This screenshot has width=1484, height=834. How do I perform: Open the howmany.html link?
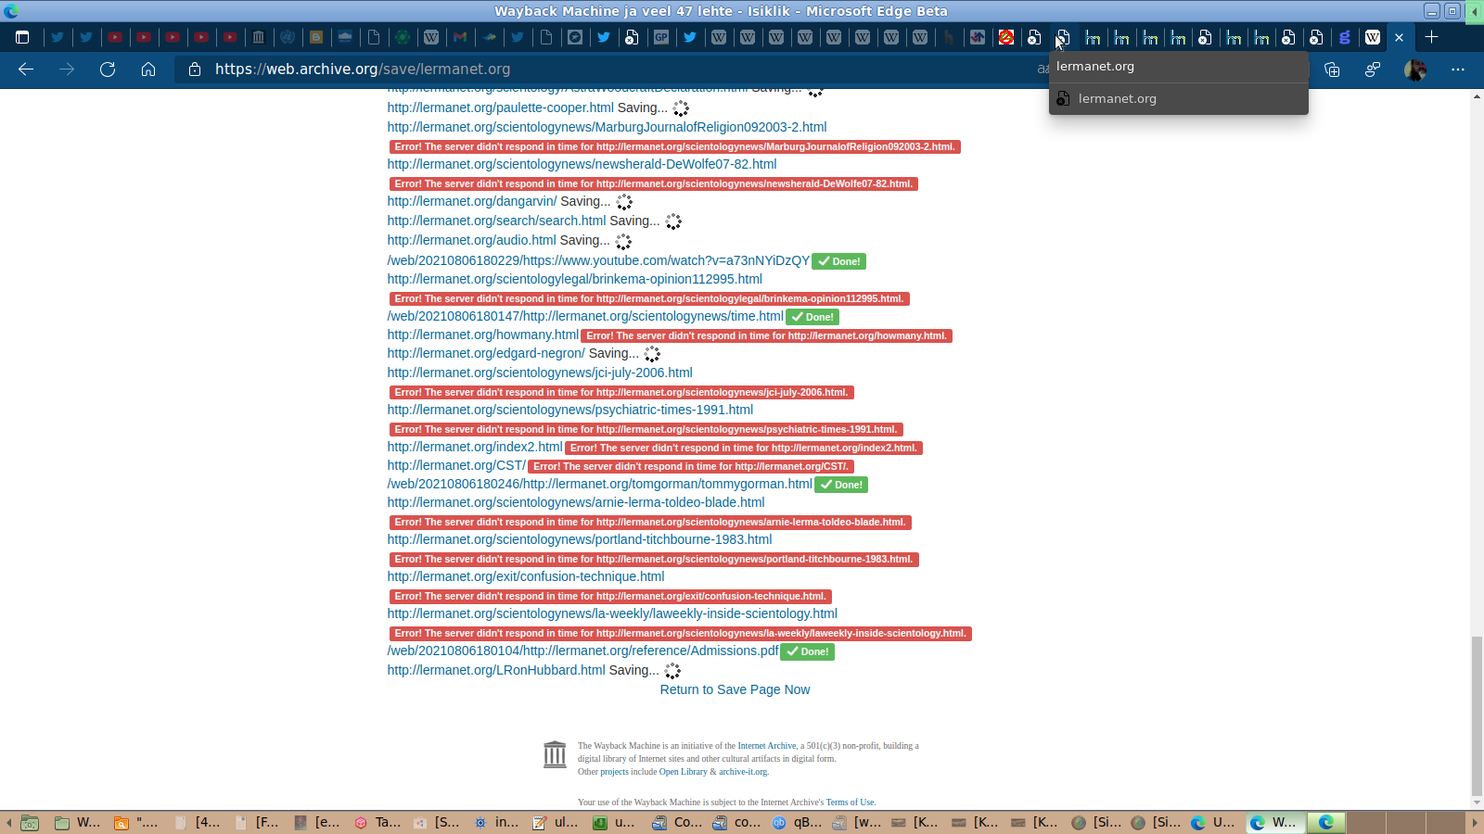tap(483, 335)
